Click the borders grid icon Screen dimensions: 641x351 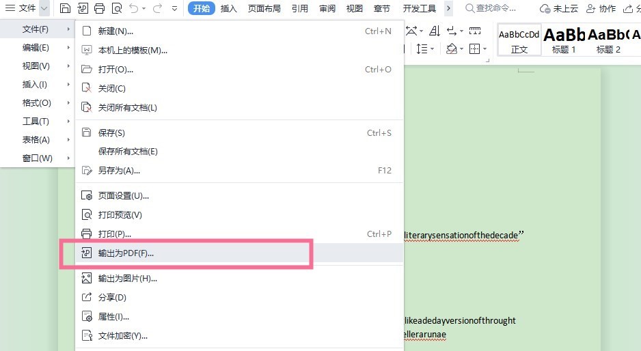475,49
